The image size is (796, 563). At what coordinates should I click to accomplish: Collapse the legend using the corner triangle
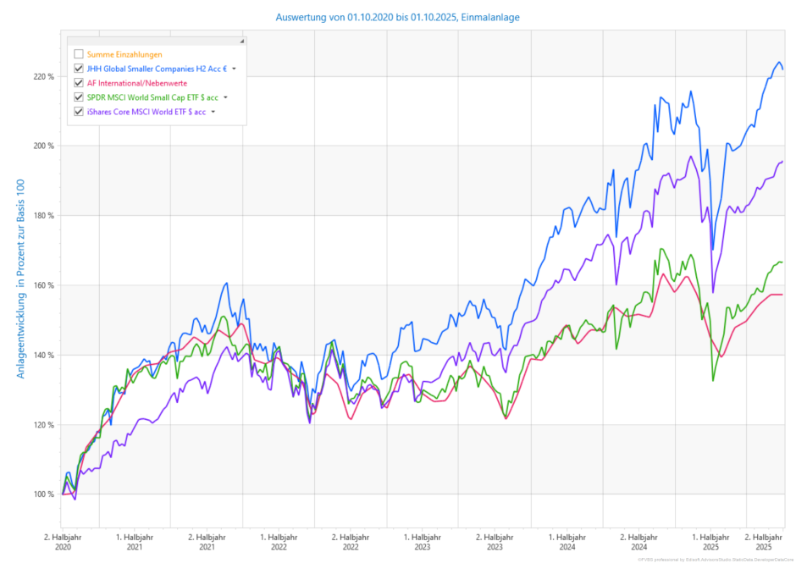click(x=241, y=41)
